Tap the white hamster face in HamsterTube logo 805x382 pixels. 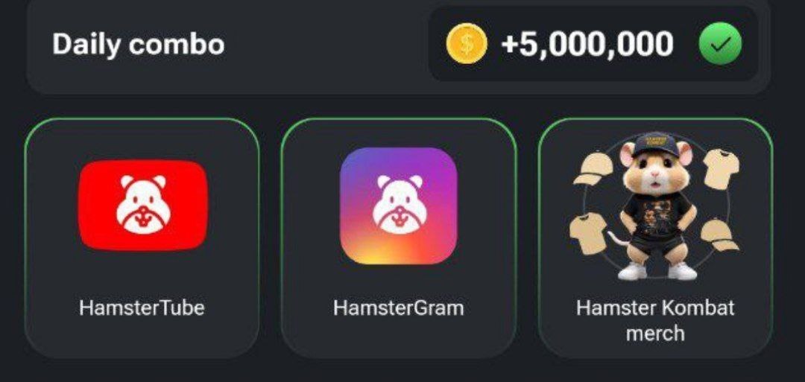(143, 204)
